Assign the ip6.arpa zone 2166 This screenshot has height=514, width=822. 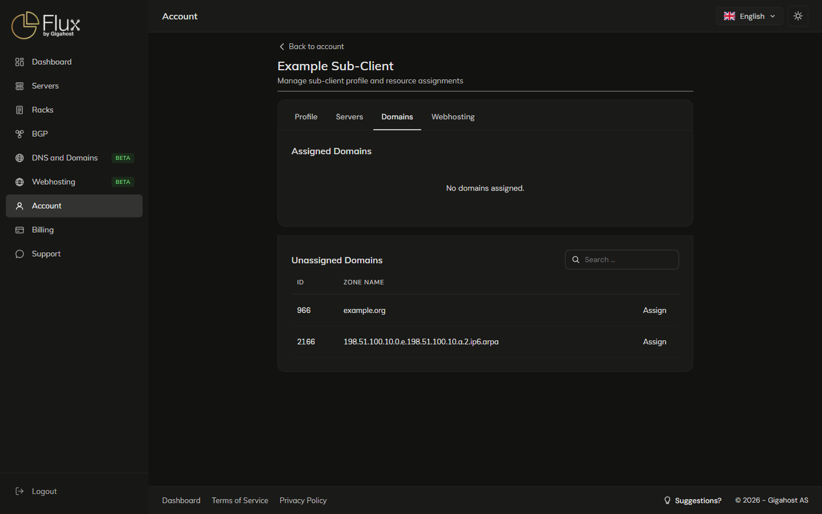click(655, 342)
